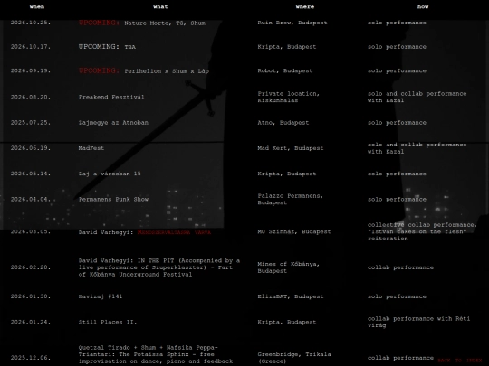
Task: Click the 'ElizaBAT, Budapest' venue
Action: pyautogui.click(x=291, y=296)
